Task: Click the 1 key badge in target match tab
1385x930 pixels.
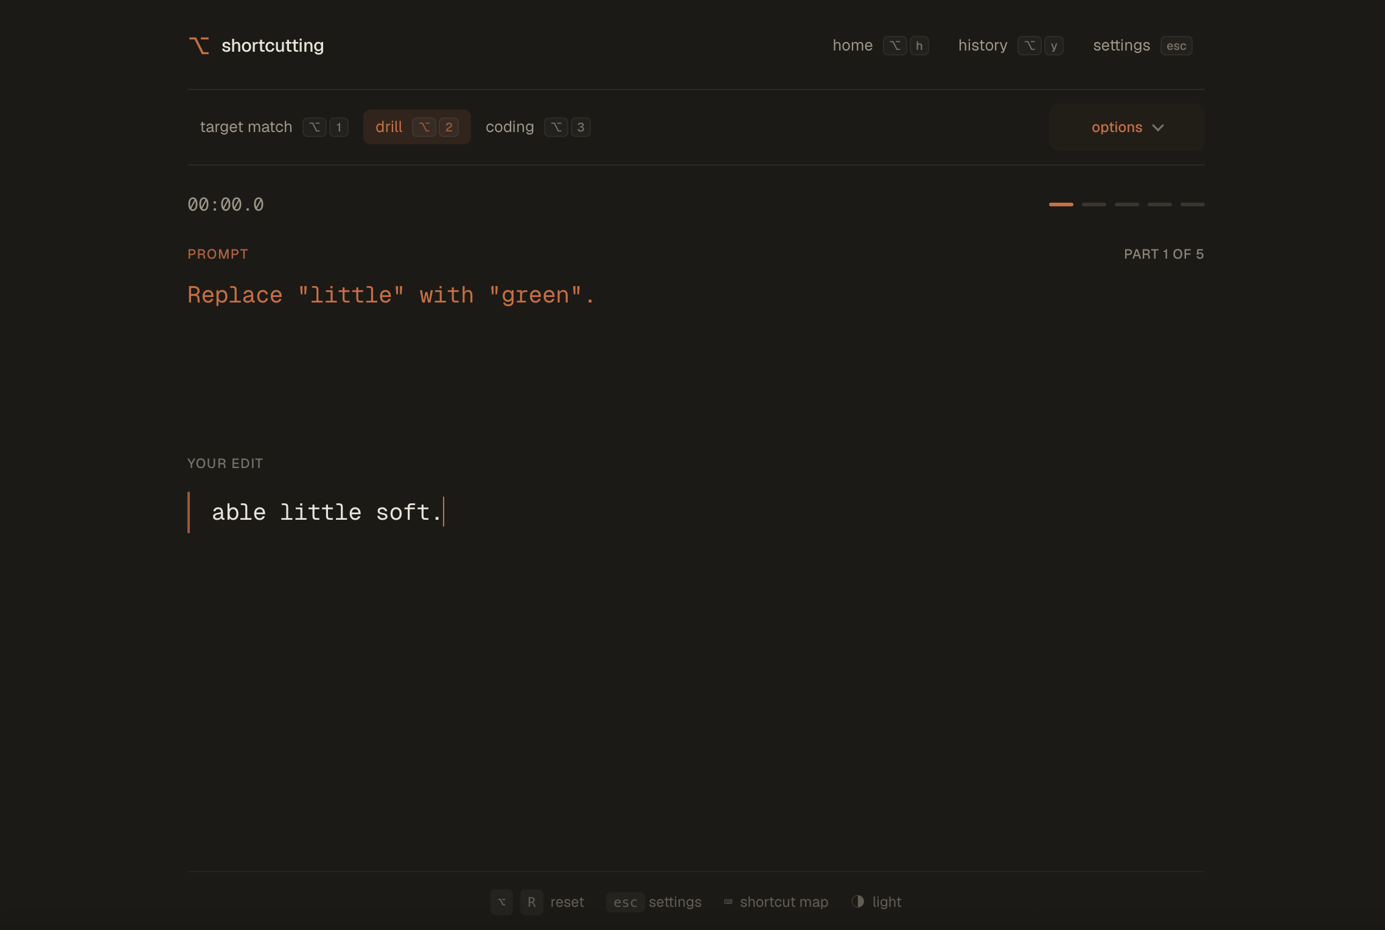Action: click(x=339, y=127)
